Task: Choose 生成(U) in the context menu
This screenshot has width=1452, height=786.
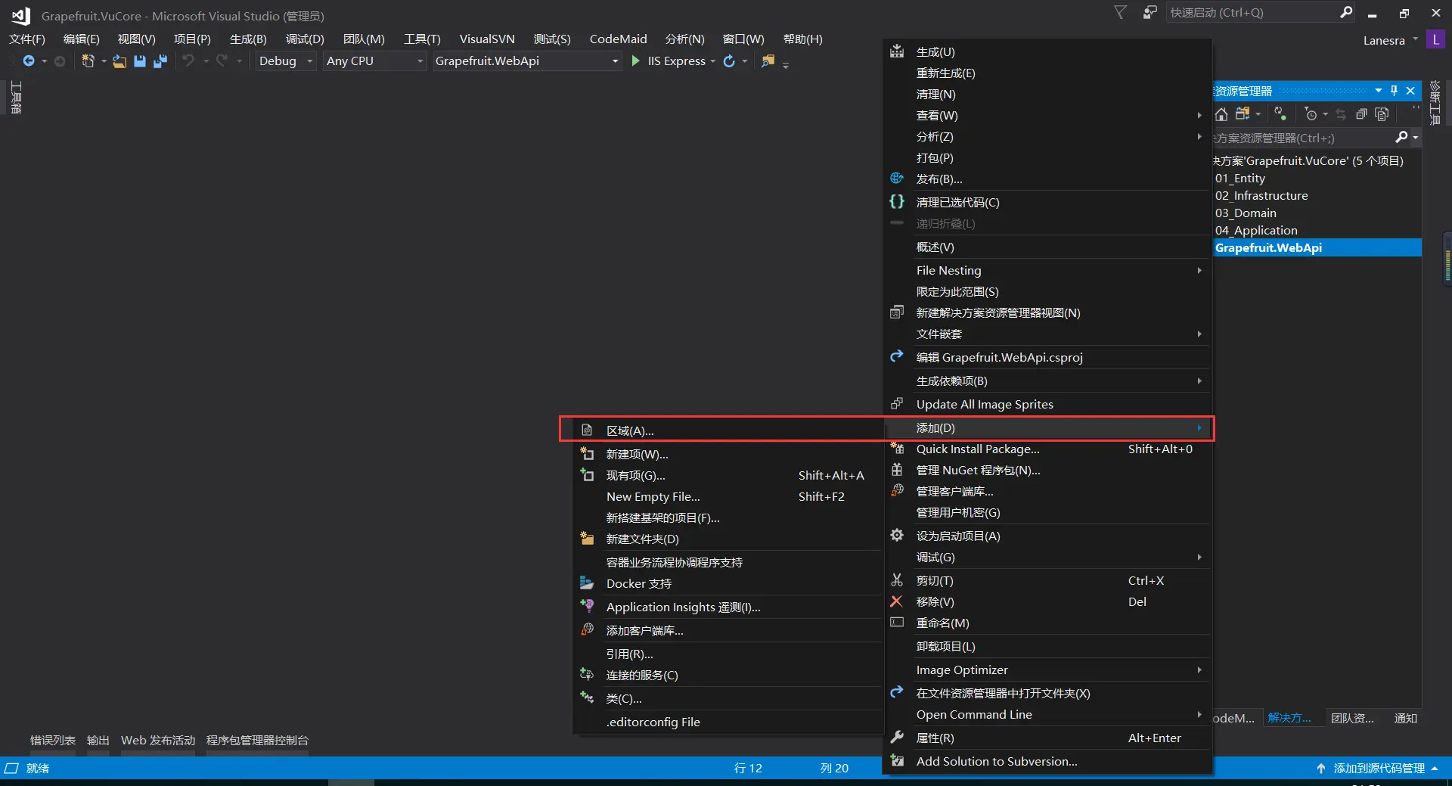Action: click(1047, 52)
